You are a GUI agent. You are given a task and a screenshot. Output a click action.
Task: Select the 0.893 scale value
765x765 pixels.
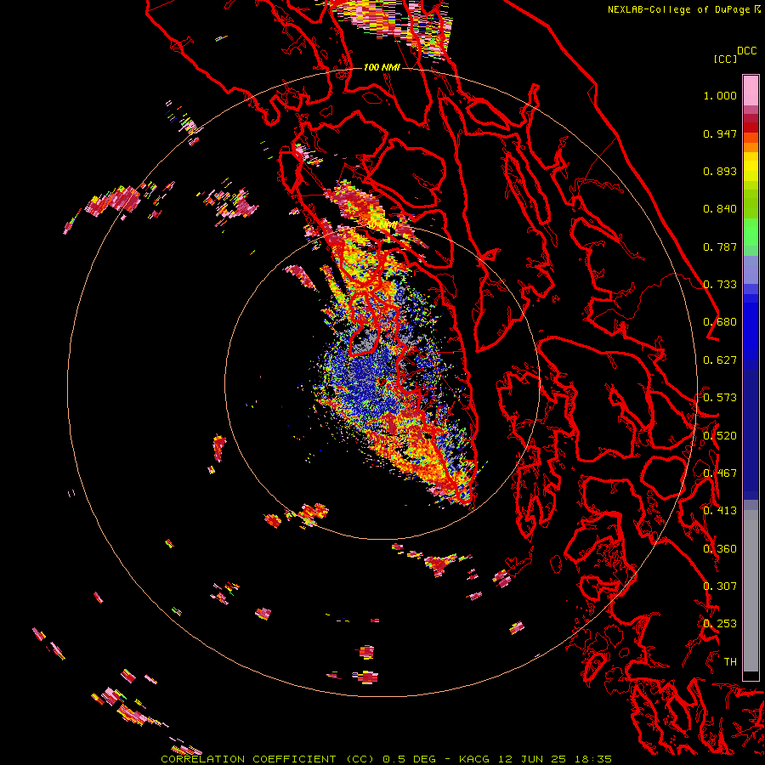tap(720, 171)
